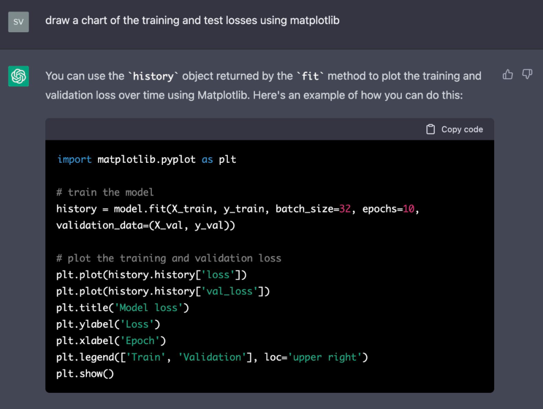Click the validation_data=(X_val, y_val) line

(x=145, y=225)
